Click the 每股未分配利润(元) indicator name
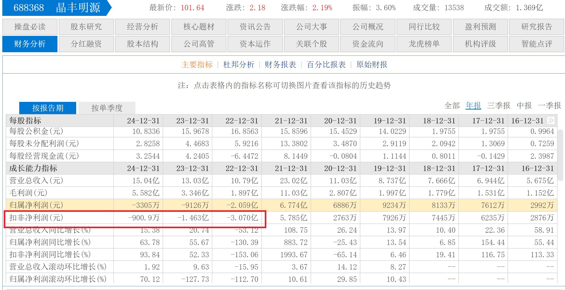The image size is (565, 290). coord(44,144)
